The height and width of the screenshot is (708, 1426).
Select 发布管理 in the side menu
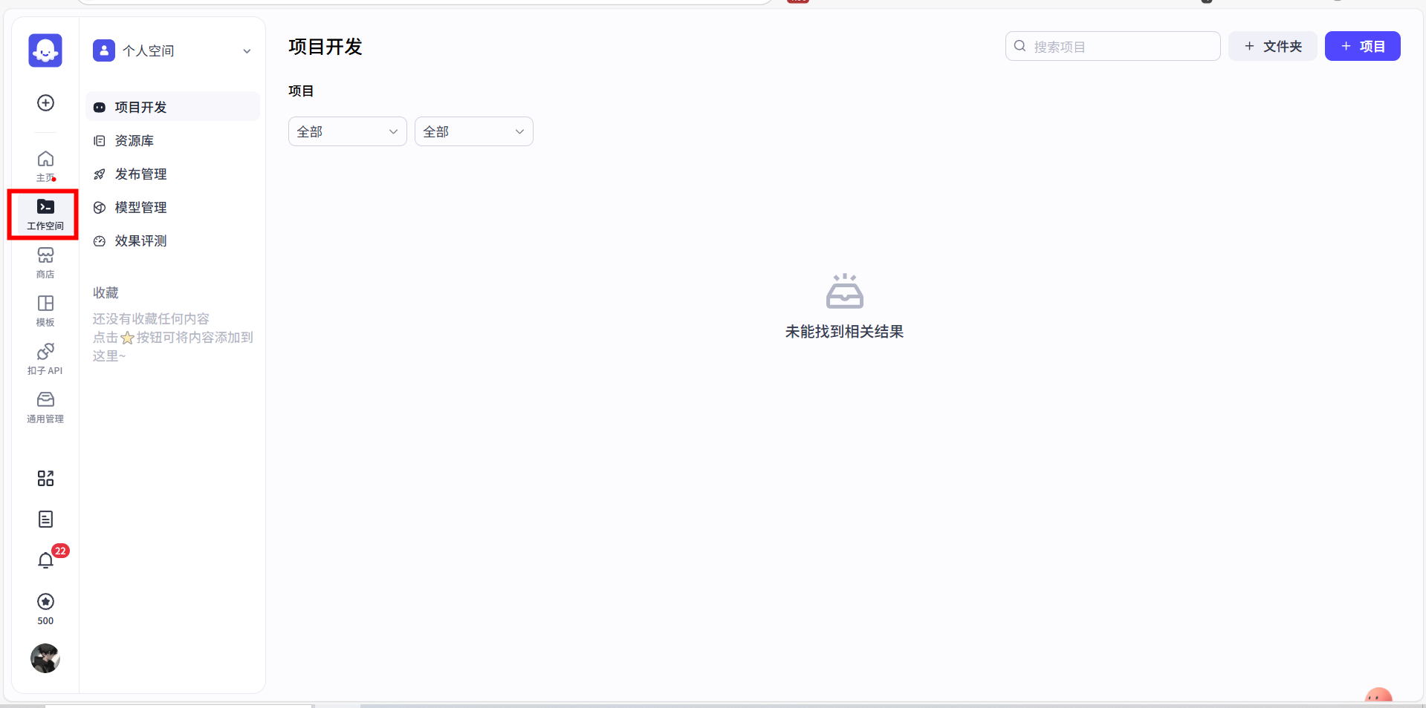click(x=140, y=174)
